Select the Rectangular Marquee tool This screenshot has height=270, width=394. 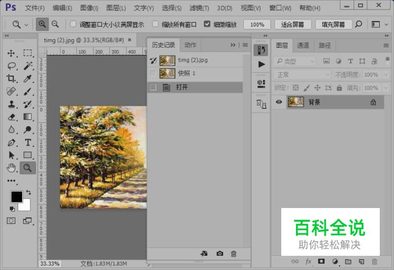[27, 53]
